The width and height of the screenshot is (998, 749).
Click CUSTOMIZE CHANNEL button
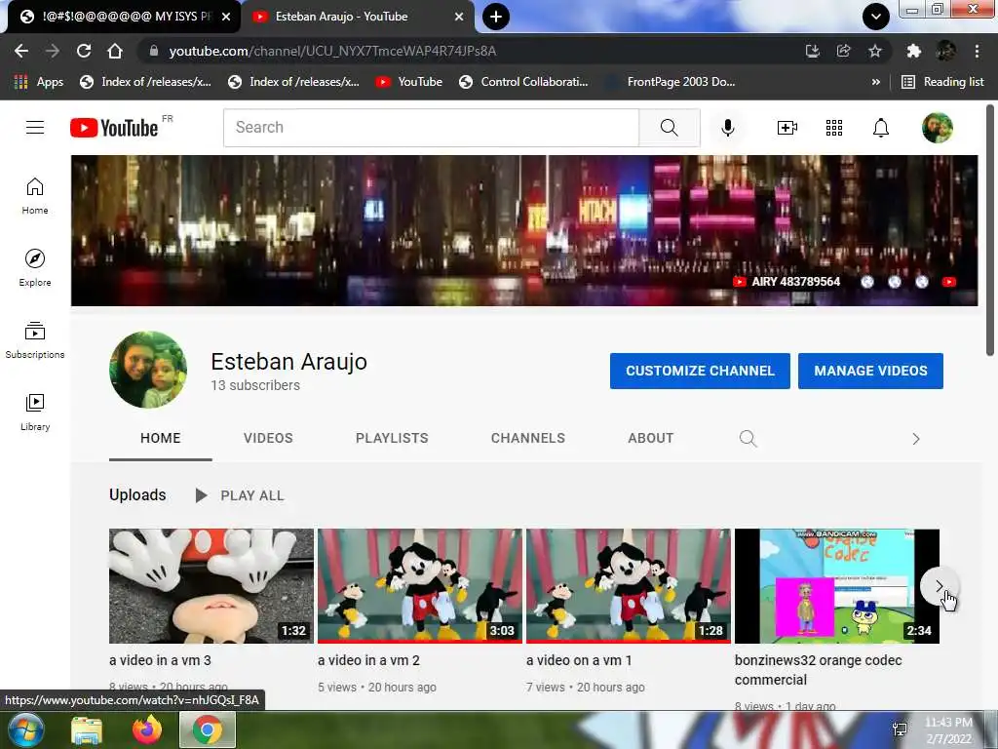click(700, 371)
